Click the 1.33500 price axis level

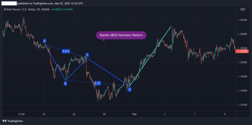click(x=243, y=105)
